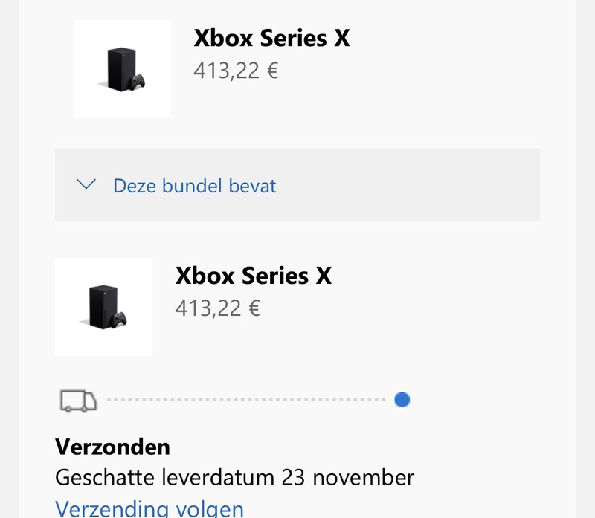Expand the "Deze bundel bevat" text label

pos(194,185)
